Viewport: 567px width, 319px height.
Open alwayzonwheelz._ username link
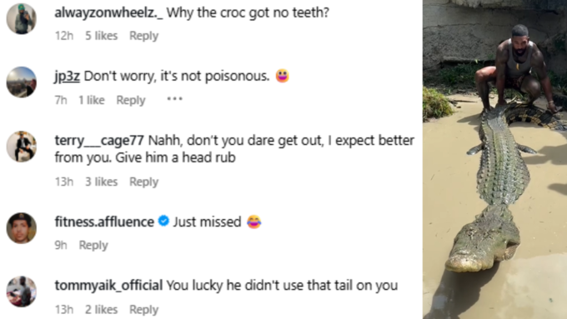pos(109,12)
